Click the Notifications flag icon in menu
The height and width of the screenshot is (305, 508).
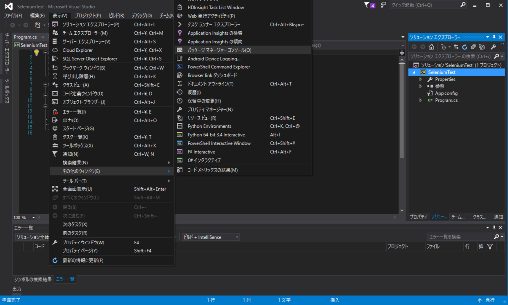[55, 154]
